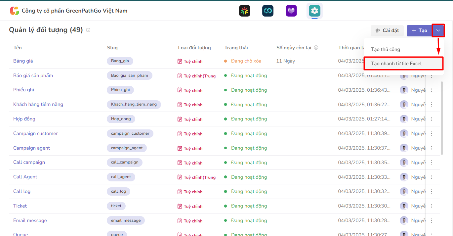Open the green people app icon
Image resolution: width=453 pixels, height=236 pixels.
point(245,11)
